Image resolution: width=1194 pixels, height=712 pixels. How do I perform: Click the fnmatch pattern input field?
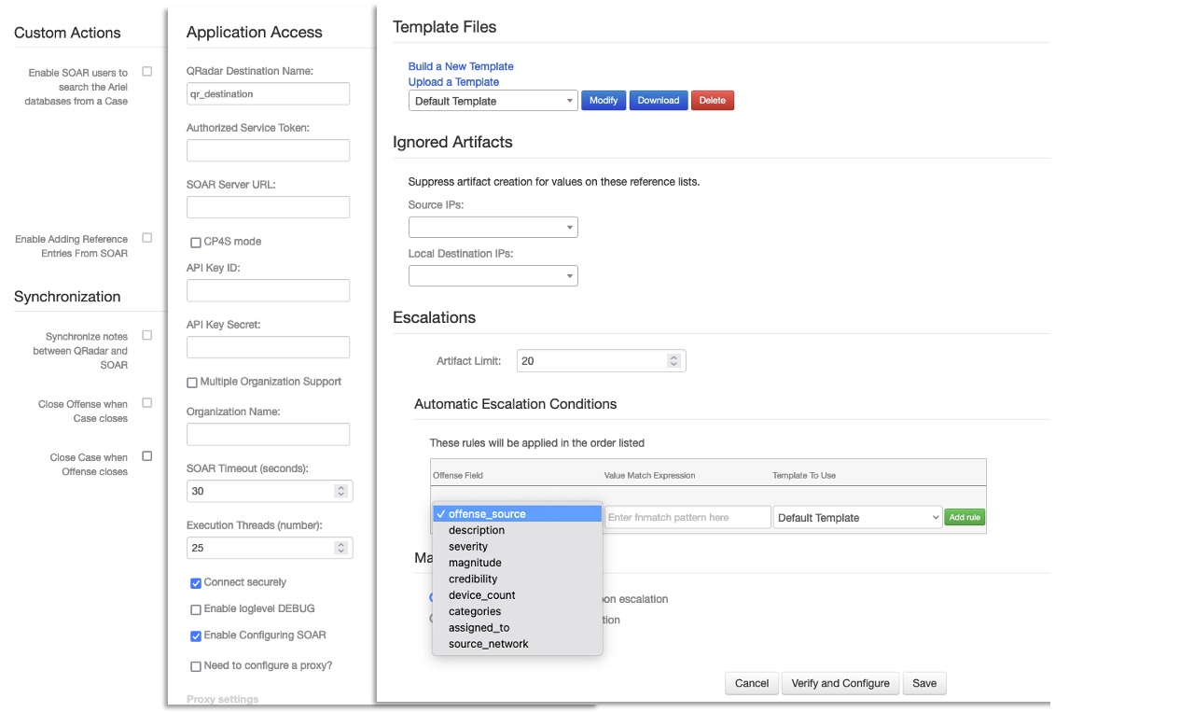pyautogui.click(x=687, y=516)
